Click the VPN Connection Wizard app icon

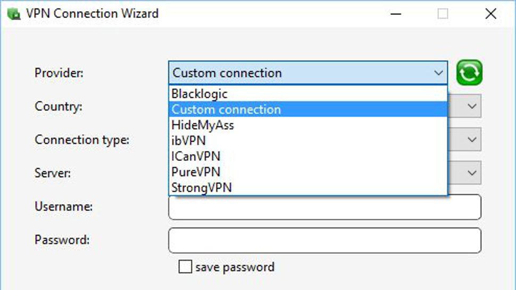tap(13, 14)
